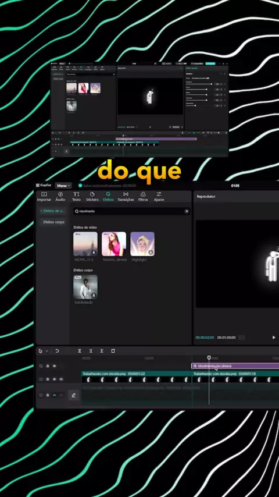279x497 pixels.
Task: Select the Movimento da câmera effect clip
Action: point(235,366)
